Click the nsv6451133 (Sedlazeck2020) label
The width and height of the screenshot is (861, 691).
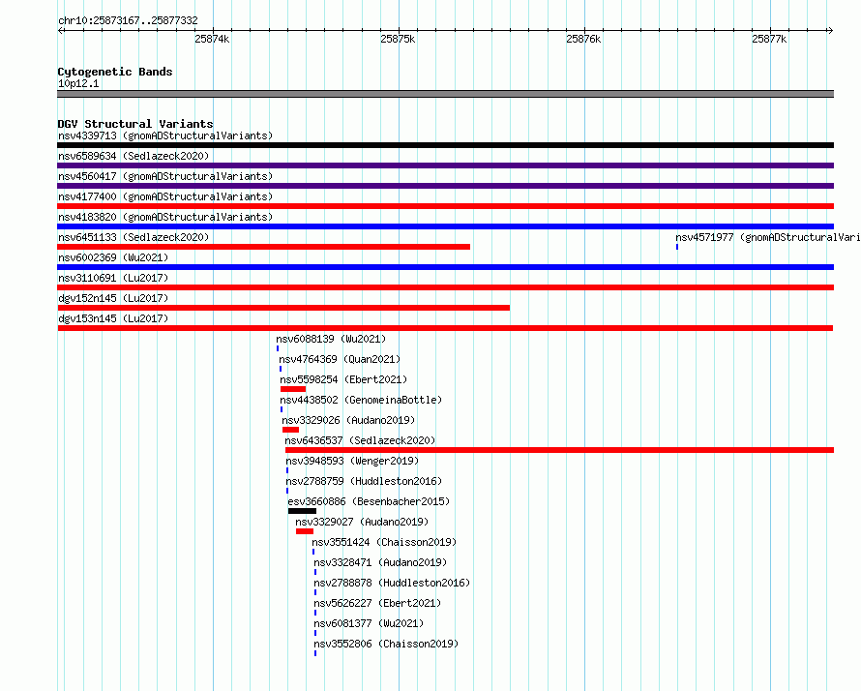click(134, 237)
